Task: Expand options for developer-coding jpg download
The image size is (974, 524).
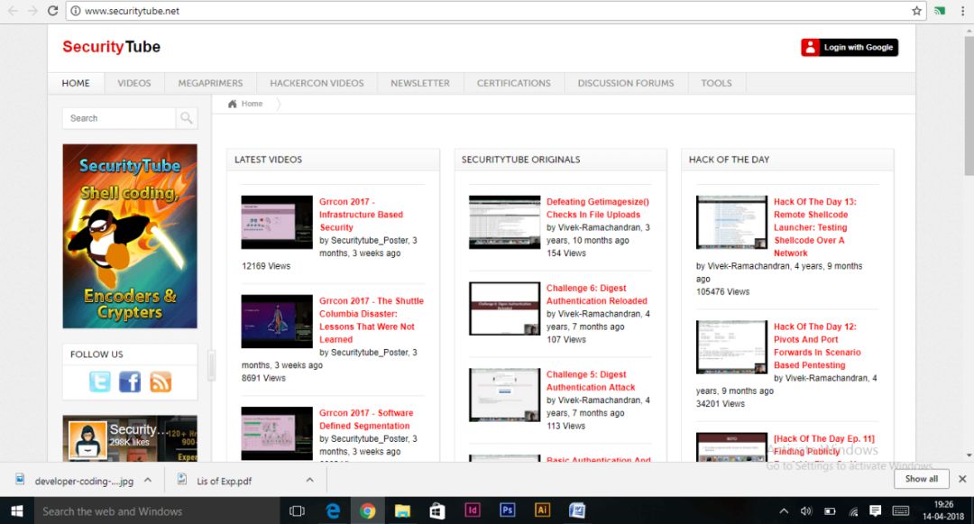Action: pyautogui.click(x=148, y=480)
